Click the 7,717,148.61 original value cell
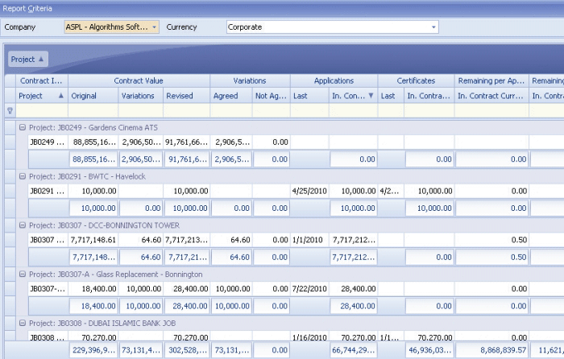This screenshot has width=564, height=359. point(93,240)
